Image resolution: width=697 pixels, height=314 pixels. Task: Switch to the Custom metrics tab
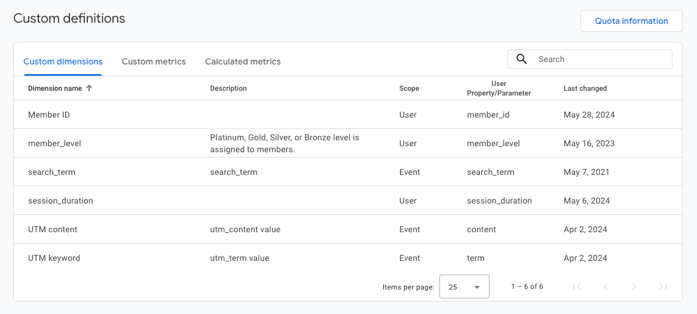coord(154,61)
